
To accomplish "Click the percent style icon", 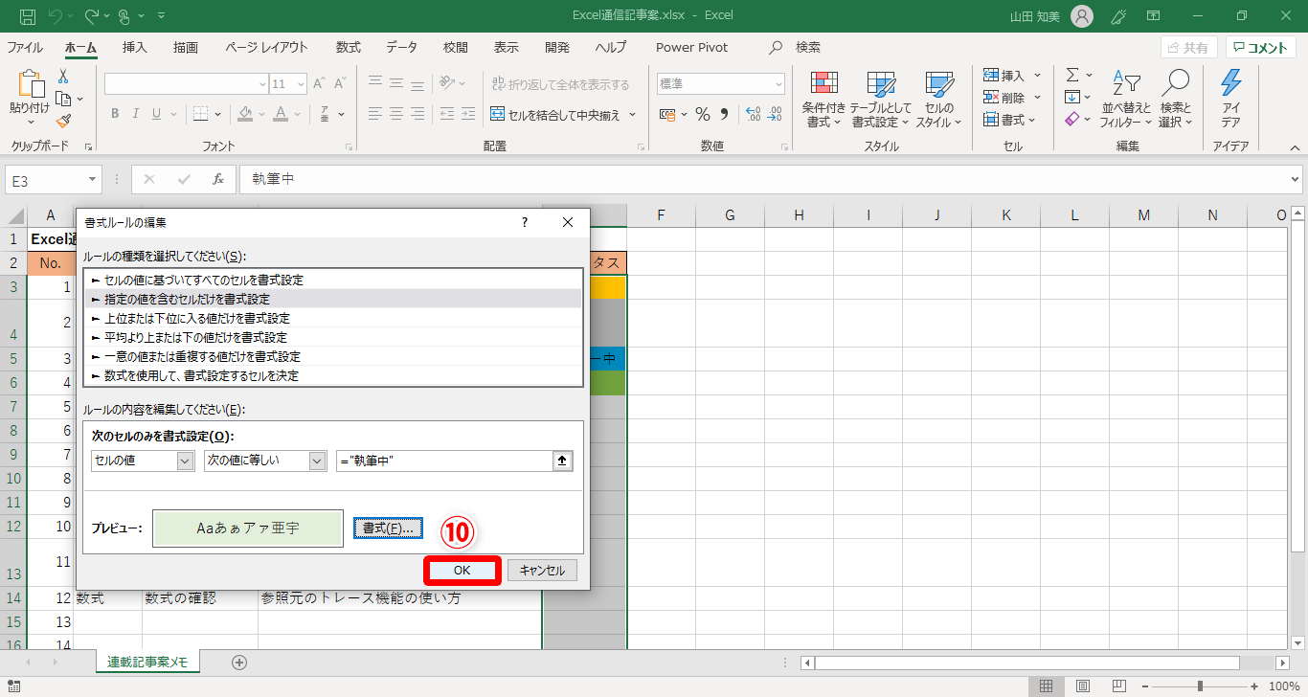I will (x=703, y=115).
